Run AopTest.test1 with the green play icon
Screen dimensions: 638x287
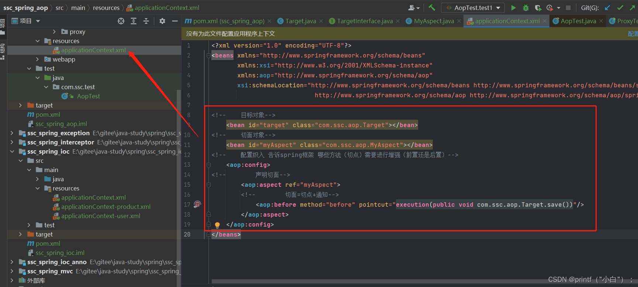click(x=513, y=7)
